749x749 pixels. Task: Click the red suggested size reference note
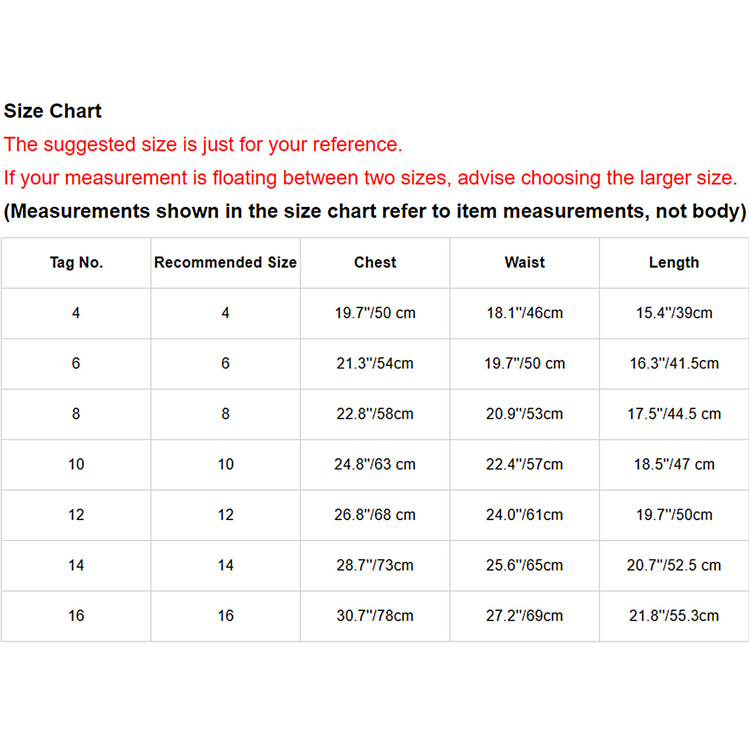[x=203, y=145]
